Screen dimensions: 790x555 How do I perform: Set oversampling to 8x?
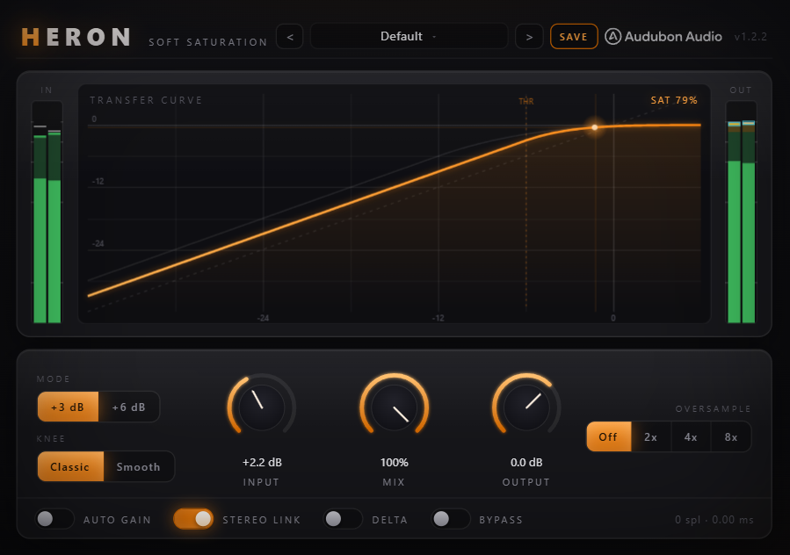pyautogui.click(x=731, y=436)
